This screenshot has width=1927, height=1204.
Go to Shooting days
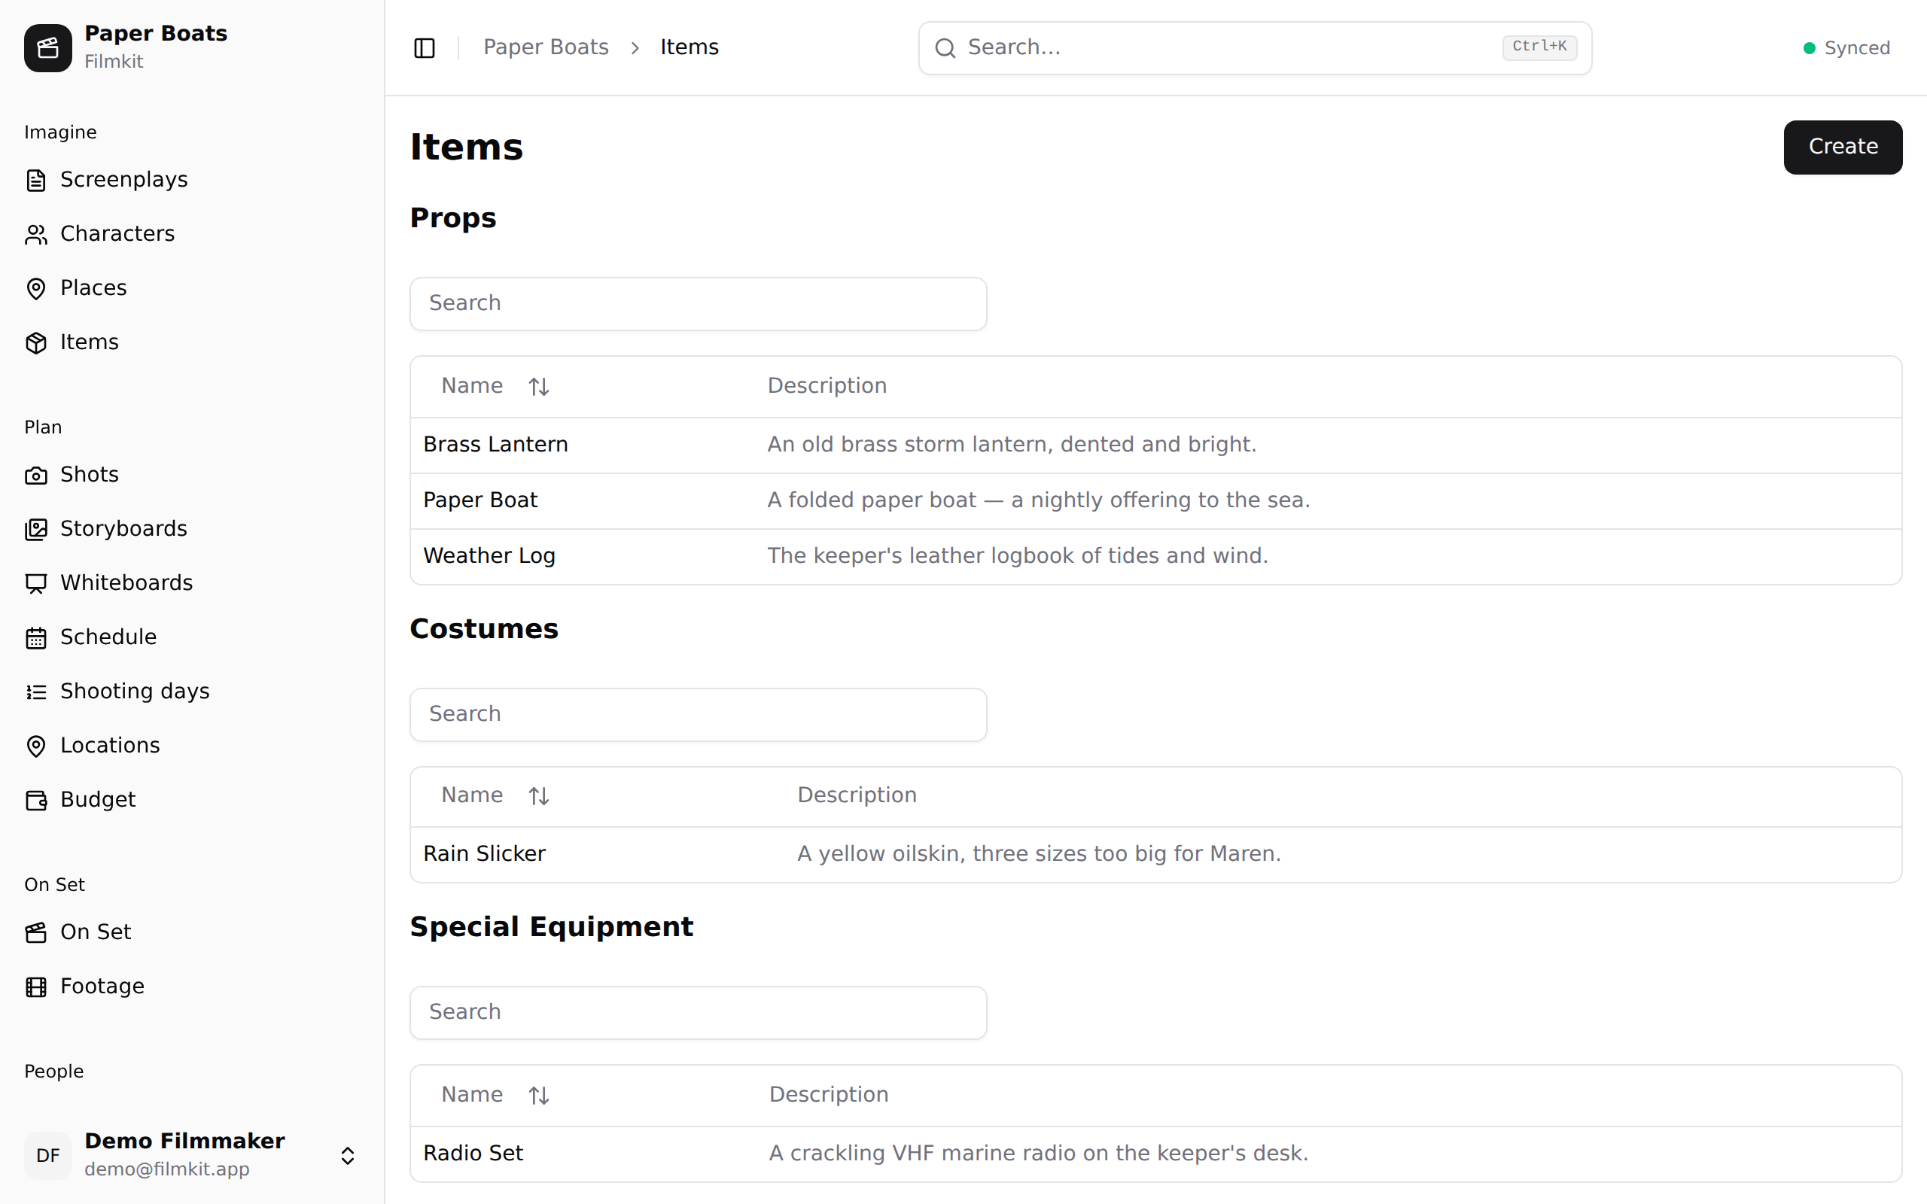click(192, 692)
